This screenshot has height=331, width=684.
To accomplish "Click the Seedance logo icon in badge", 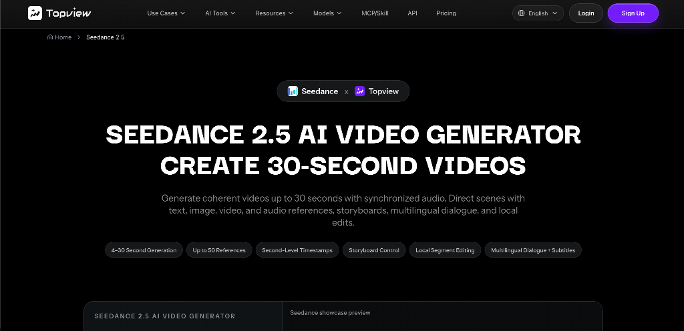I will pos(293,91).
